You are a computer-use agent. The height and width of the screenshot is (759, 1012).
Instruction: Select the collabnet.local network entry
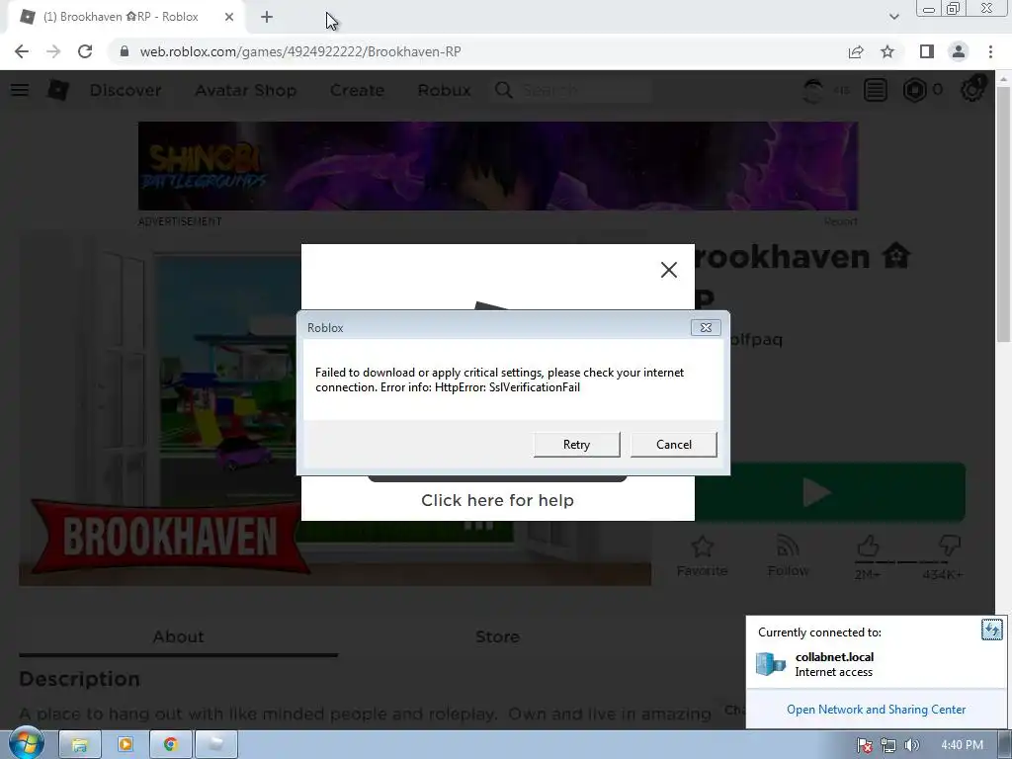tap(876, 664)
